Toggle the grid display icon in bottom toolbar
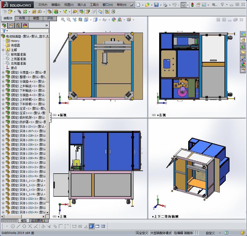 point(80,226)
